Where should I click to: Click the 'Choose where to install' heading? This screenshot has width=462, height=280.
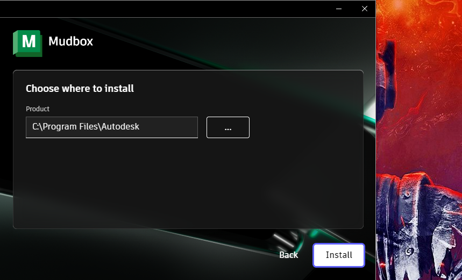pyautogui.click(x=80, y=89)
